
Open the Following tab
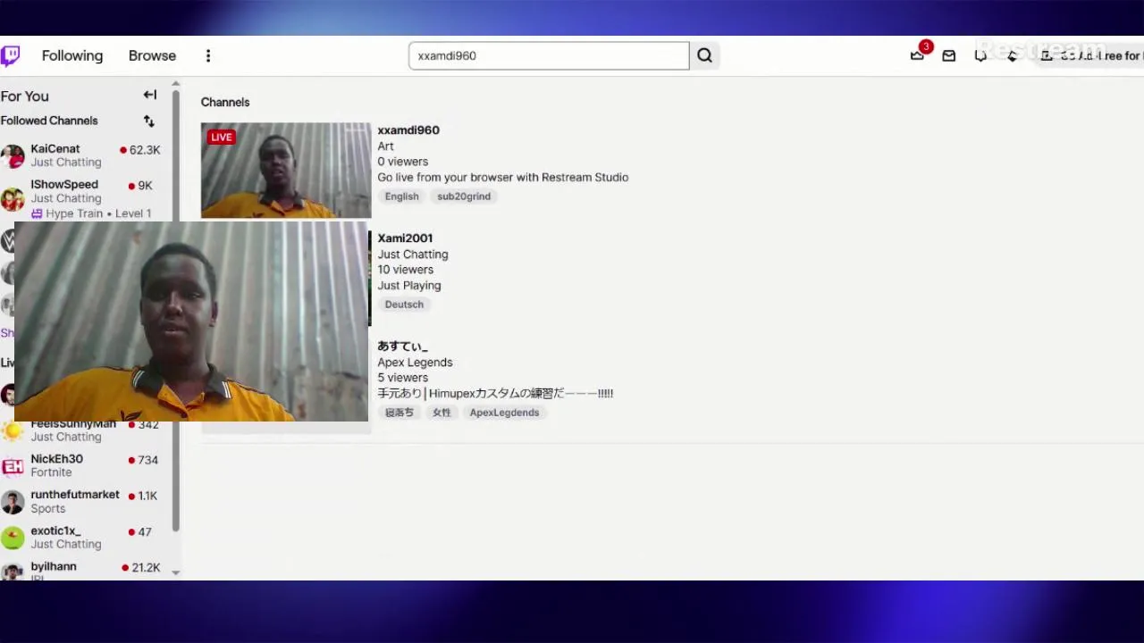[x=72, y=55]
